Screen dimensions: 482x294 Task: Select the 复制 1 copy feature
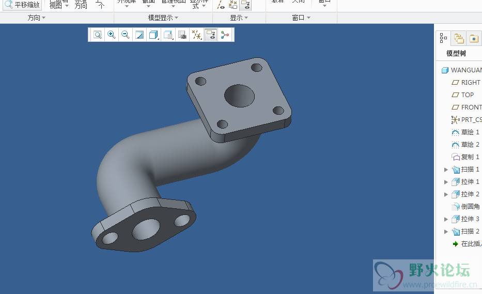click(465, 157)
